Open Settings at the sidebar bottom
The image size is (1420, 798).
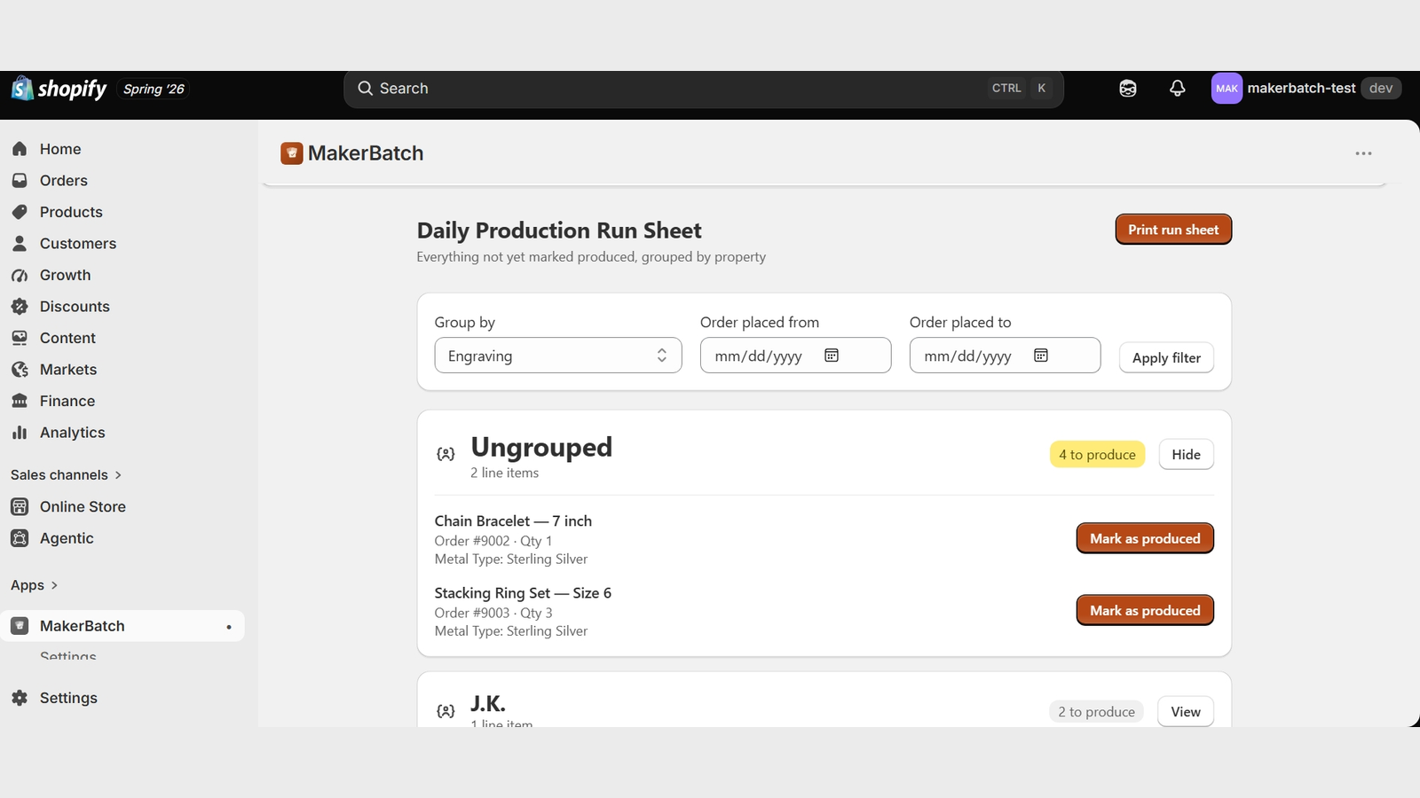point(68,698)
